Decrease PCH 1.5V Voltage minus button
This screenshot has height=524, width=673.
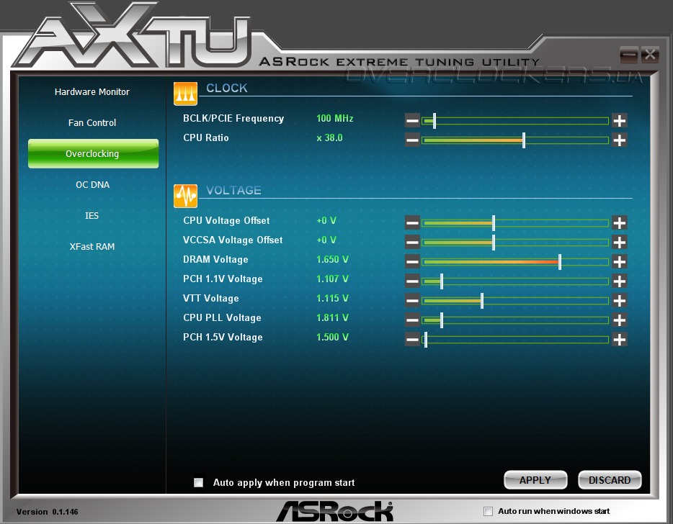click(x=412, y=339)
